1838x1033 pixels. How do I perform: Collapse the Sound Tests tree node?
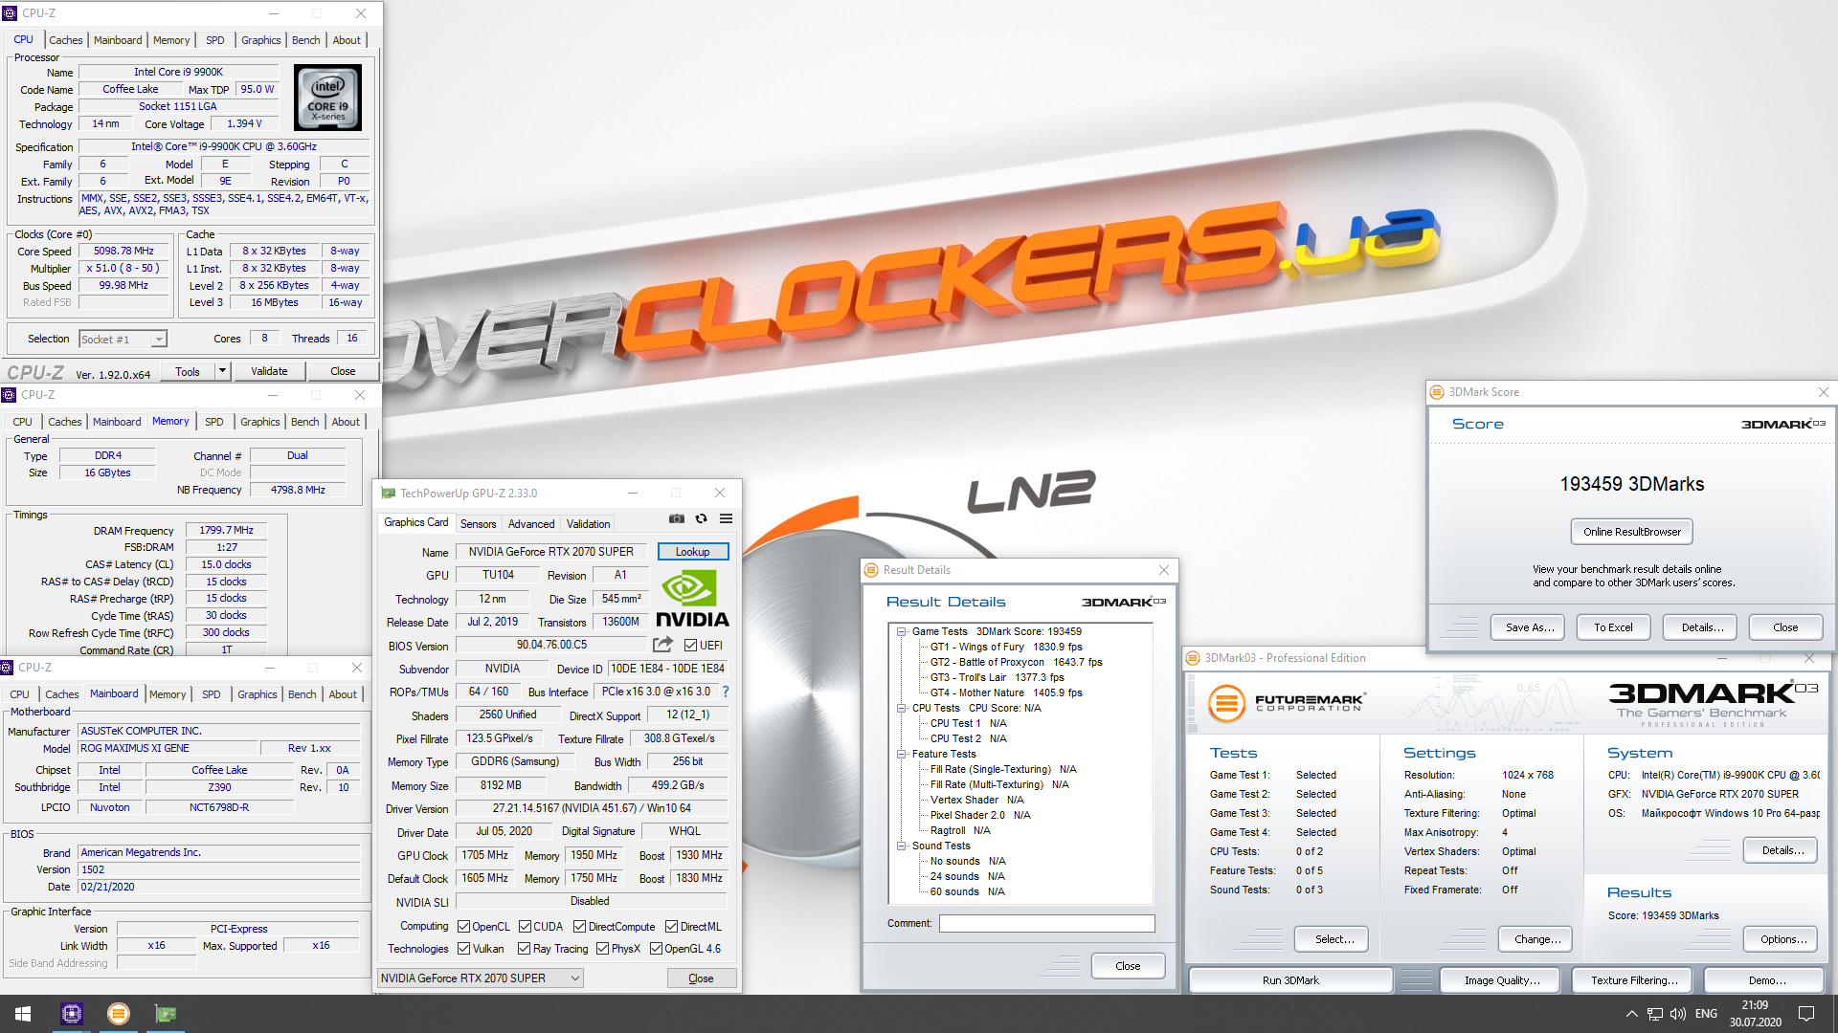902,846
